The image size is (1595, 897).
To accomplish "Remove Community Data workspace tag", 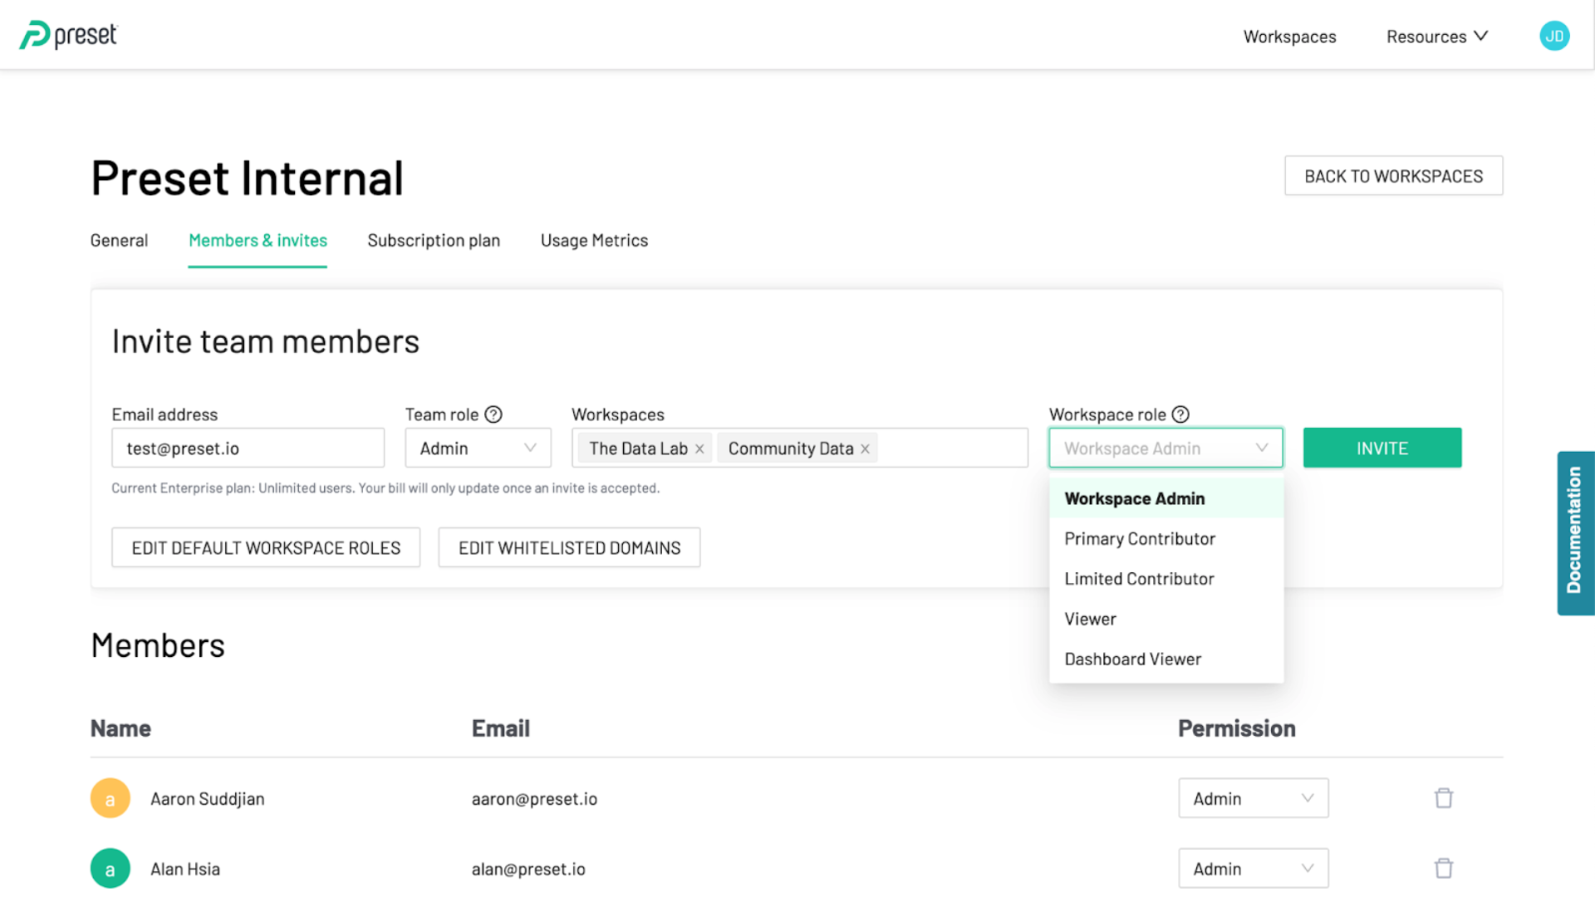I will click(x=865, y=449).
